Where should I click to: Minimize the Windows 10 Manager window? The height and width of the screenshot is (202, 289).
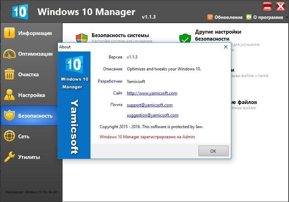267,6
